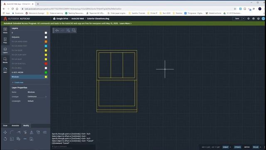Expand the Save button dropdown arrow
The height and width of the screenshot is (150, 266).
tap(244, 18)
